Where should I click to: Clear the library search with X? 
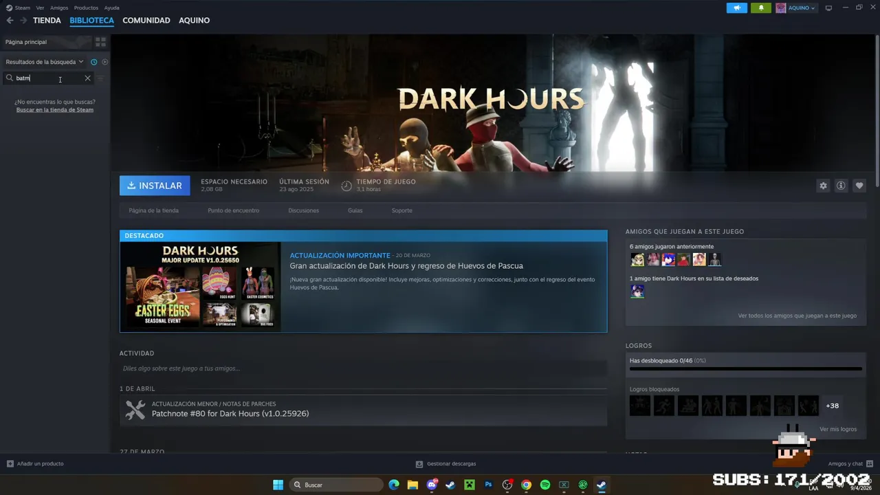coord(87,78)
